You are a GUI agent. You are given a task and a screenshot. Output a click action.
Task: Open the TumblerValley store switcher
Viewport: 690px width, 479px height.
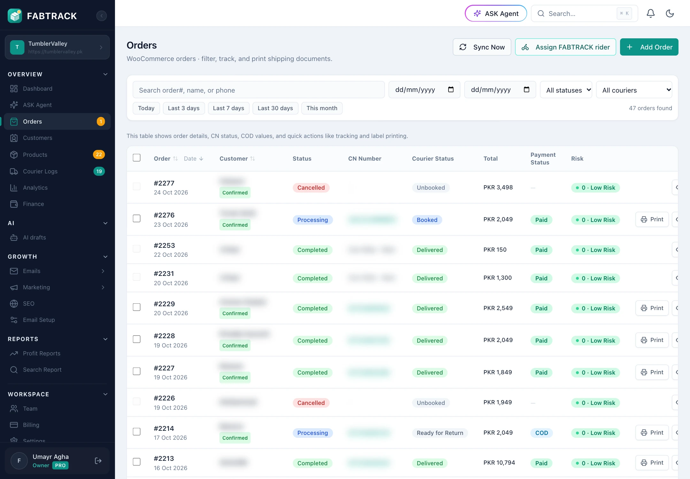click(57, 47)
